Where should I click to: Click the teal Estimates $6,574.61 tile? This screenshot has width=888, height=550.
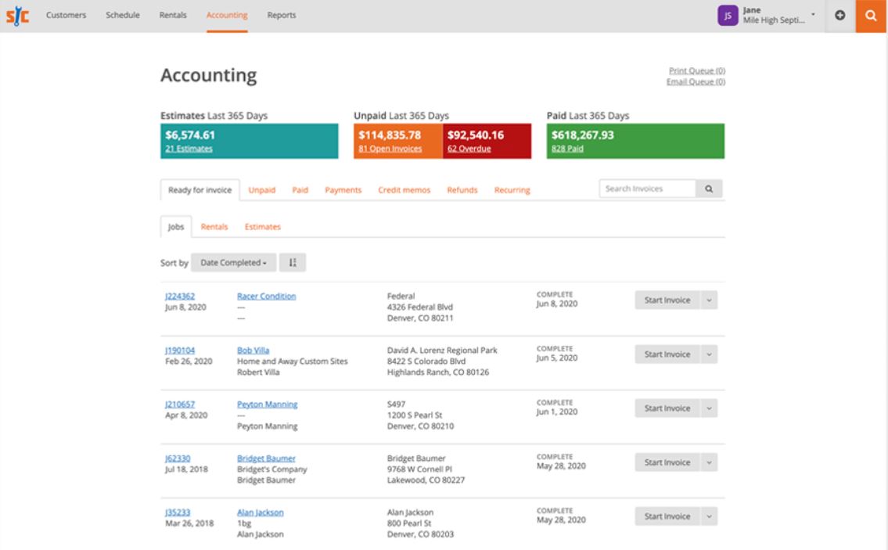pos(249,141)
